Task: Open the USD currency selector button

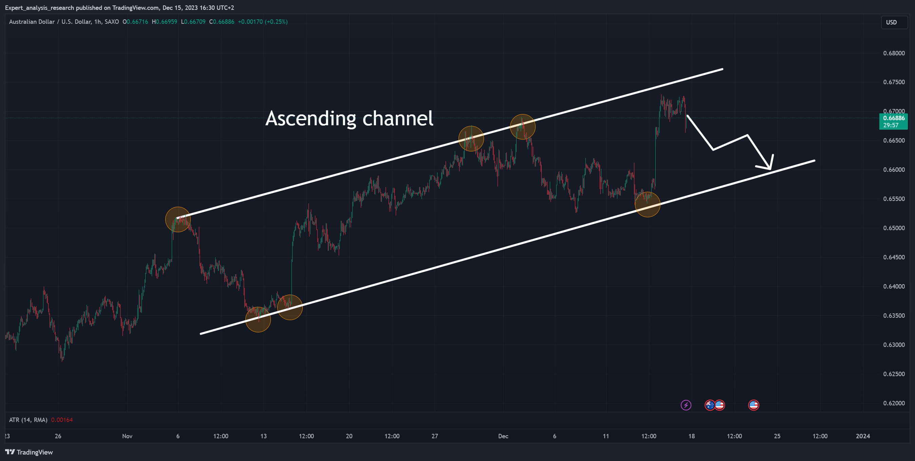Action: point(894,22)
